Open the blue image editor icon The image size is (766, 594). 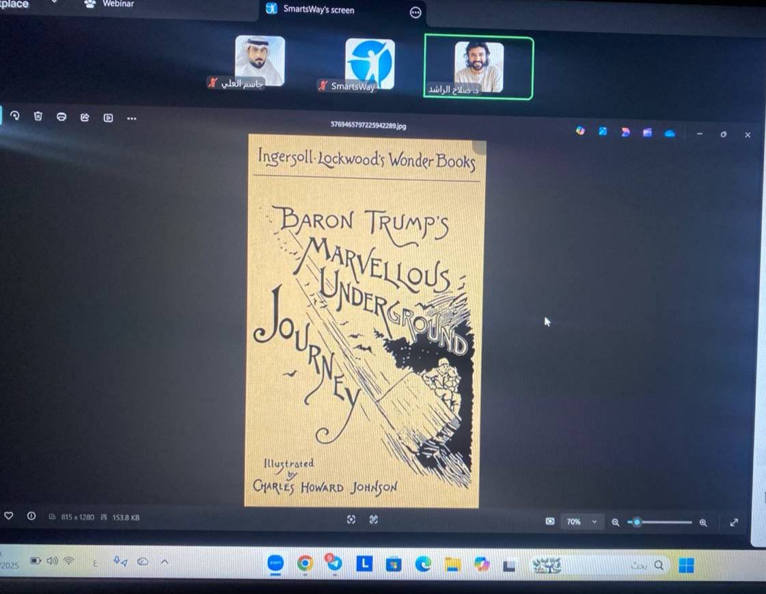click(603, 131)
